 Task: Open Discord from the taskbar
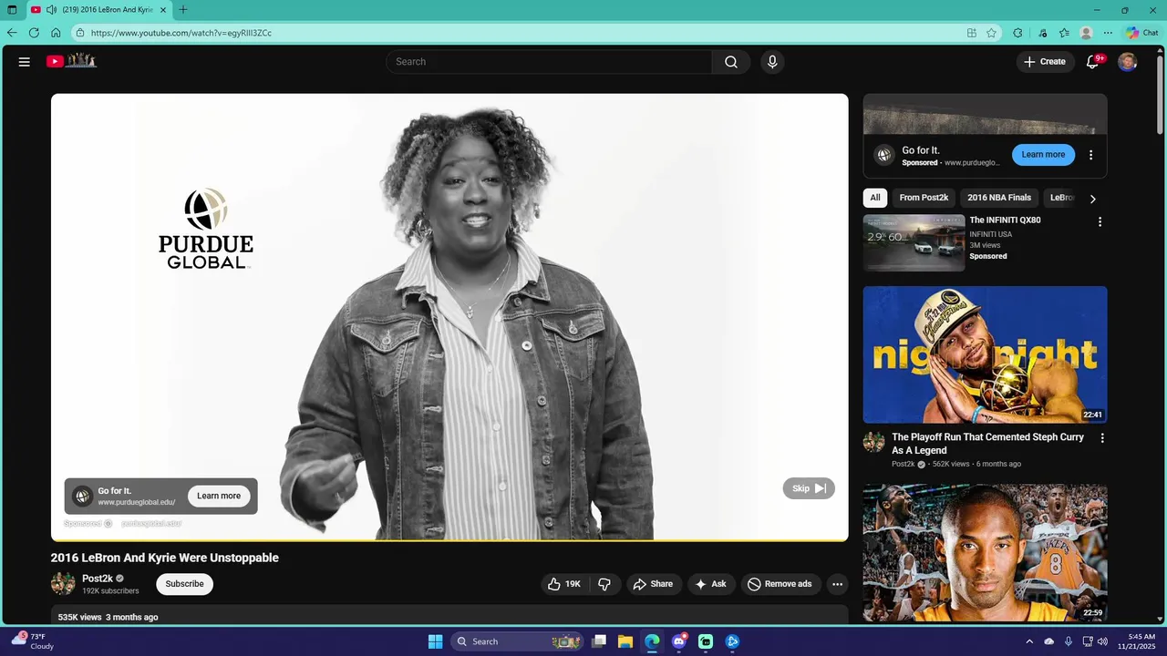(679, 641)
